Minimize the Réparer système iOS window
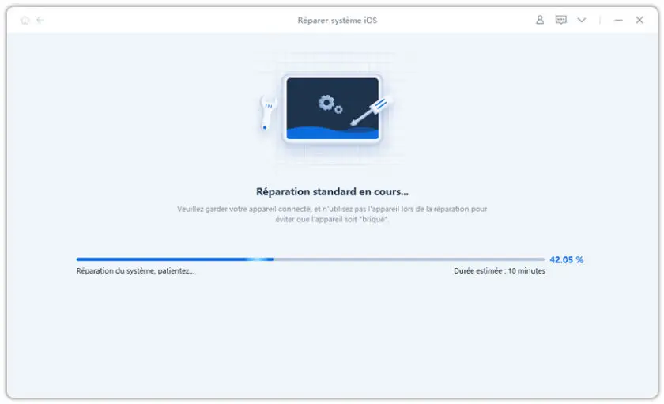Viewport: 664px width, 404px height. (x=619, y=20)
